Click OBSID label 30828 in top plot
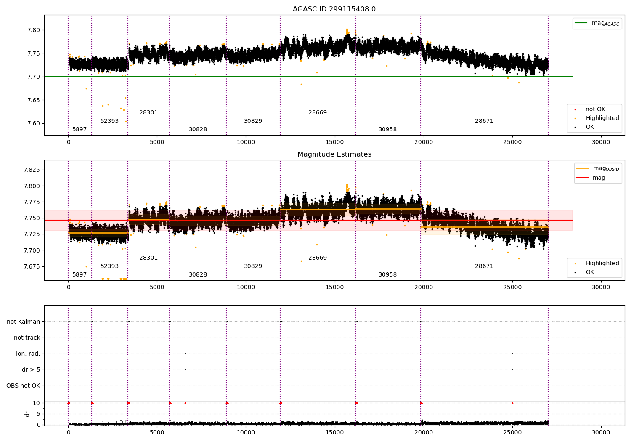 tap(198, 130)
